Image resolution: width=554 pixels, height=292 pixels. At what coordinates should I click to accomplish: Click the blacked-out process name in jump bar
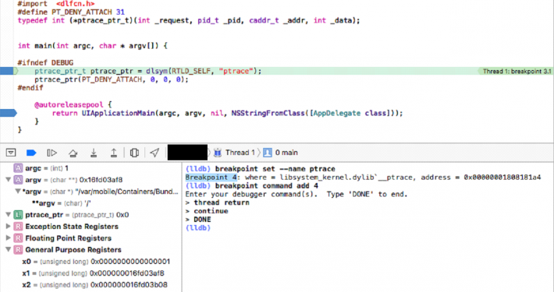click(x=187, y=153)
